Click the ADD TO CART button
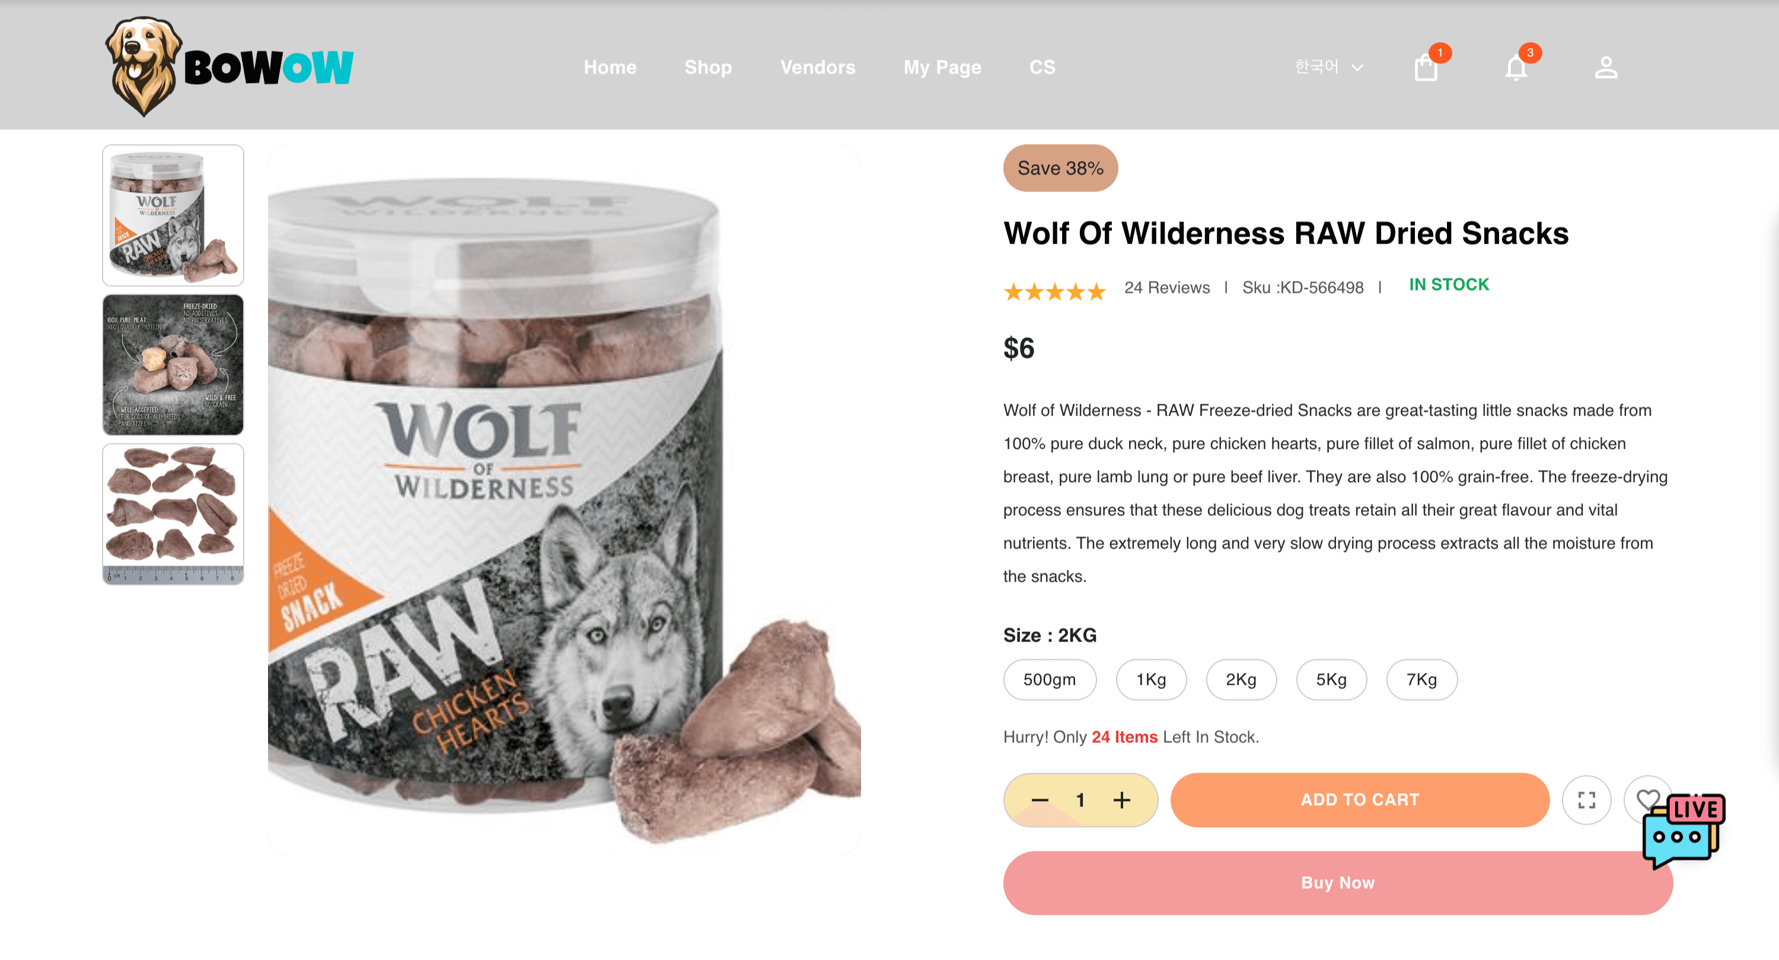This screenshot has width=1779, height=960. click(1359, 800)
